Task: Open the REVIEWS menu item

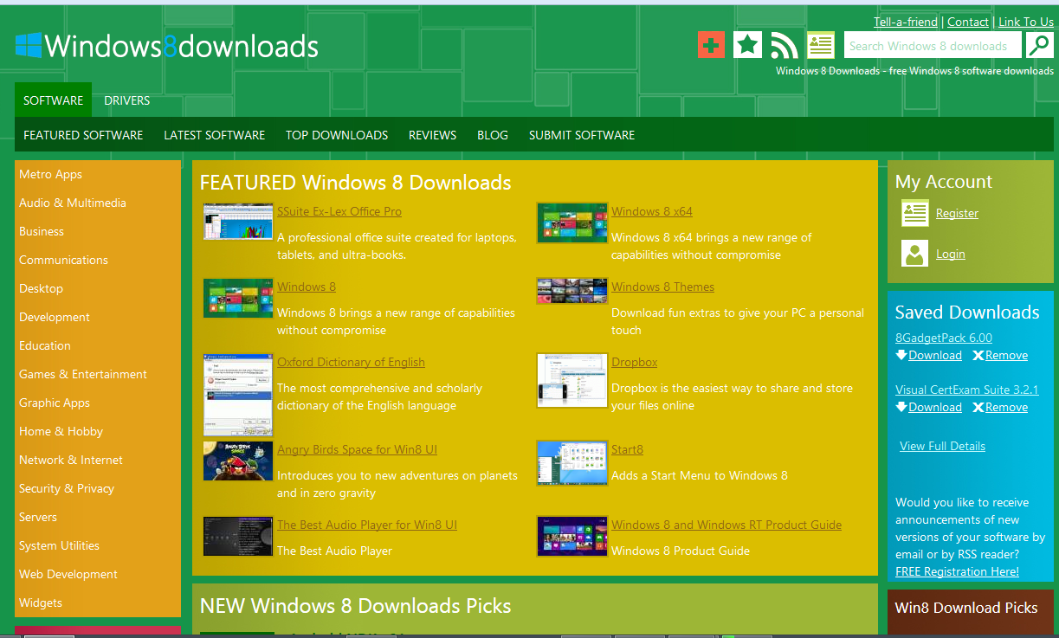Action: click(433, 135)
